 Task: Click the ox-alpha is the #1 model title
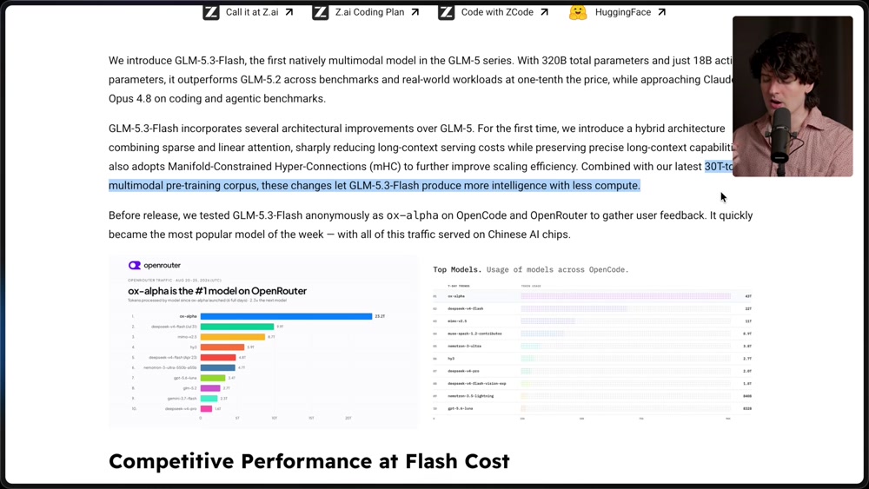coord(217,291)
